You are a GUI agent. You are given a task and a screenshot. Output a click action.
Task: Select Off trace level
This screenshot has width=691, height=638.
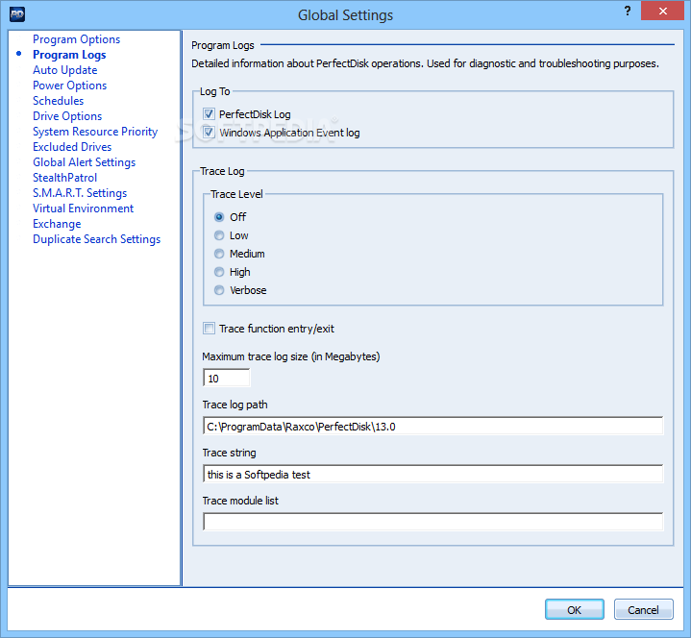click(x=219, y=217)
